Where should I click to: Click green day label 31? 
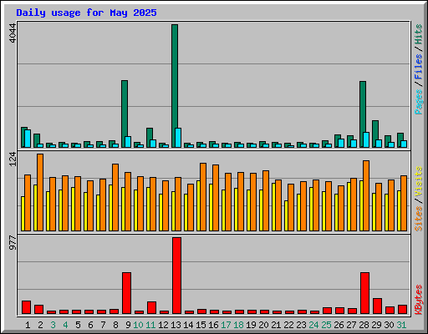401,325
